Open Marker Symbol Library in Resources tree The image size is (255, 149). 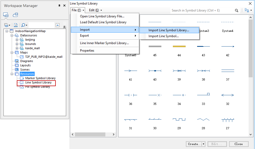point(40,78)
